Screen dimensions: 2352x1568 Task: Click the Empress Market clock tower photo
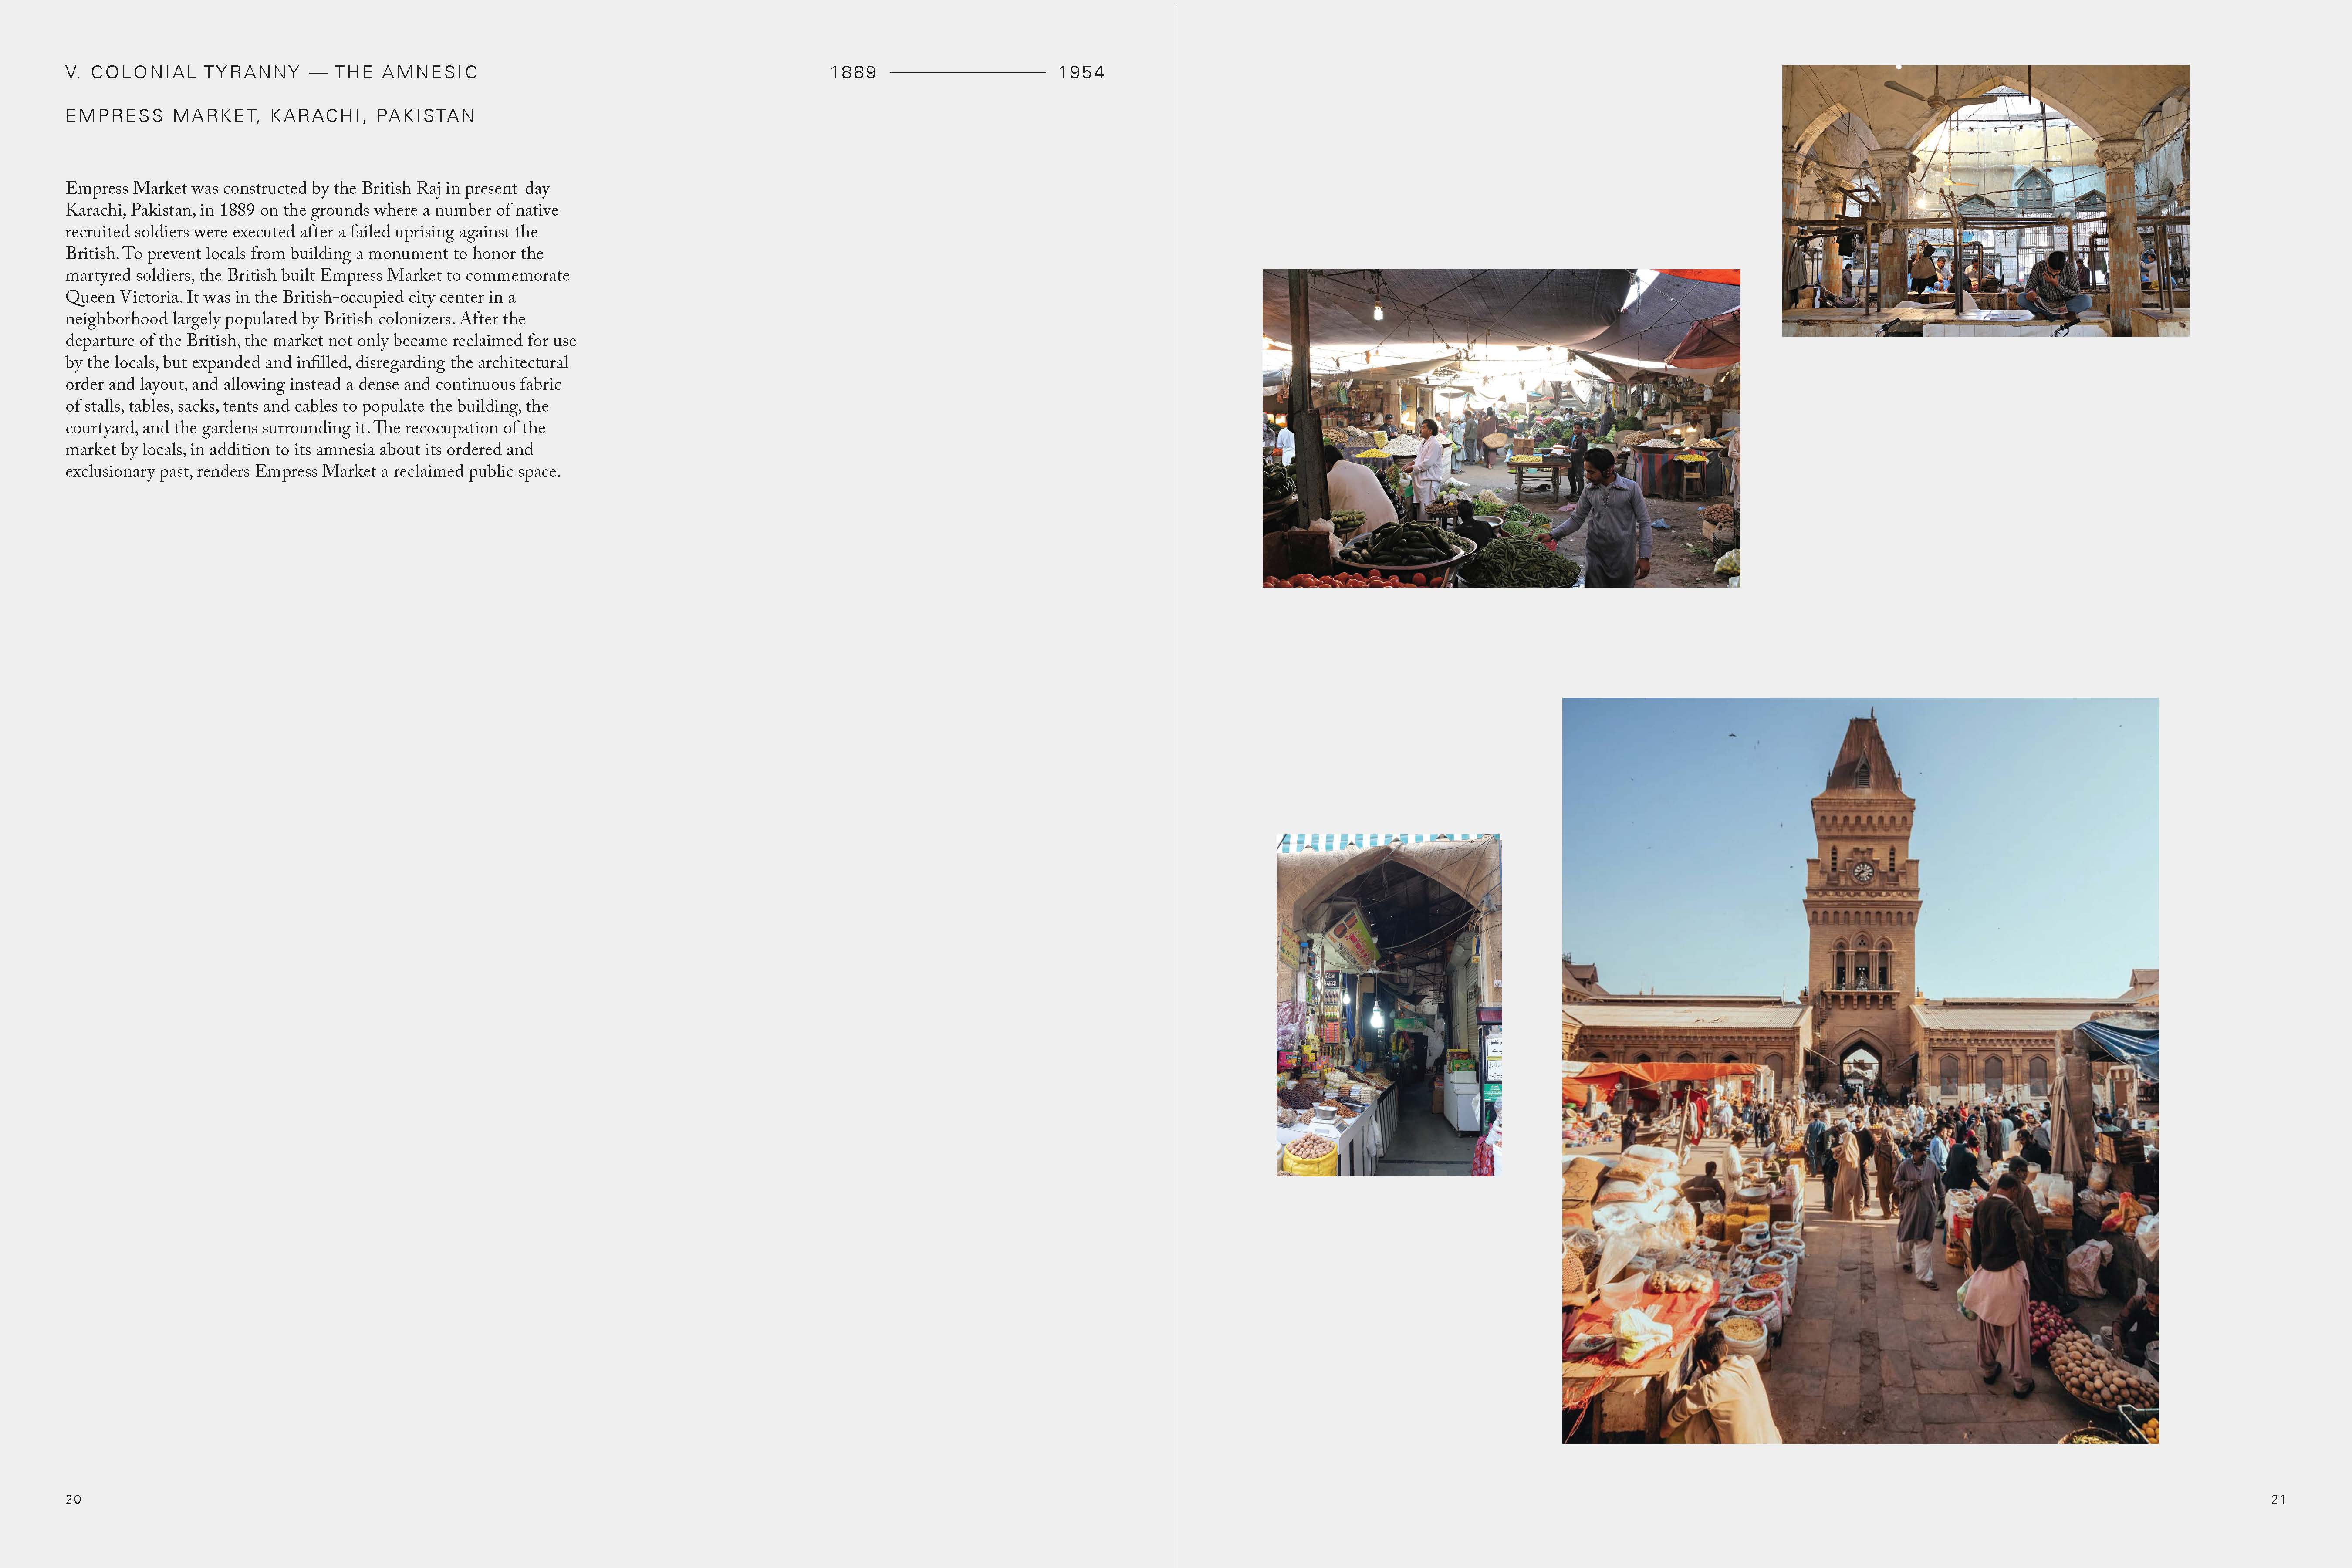1860,1070
